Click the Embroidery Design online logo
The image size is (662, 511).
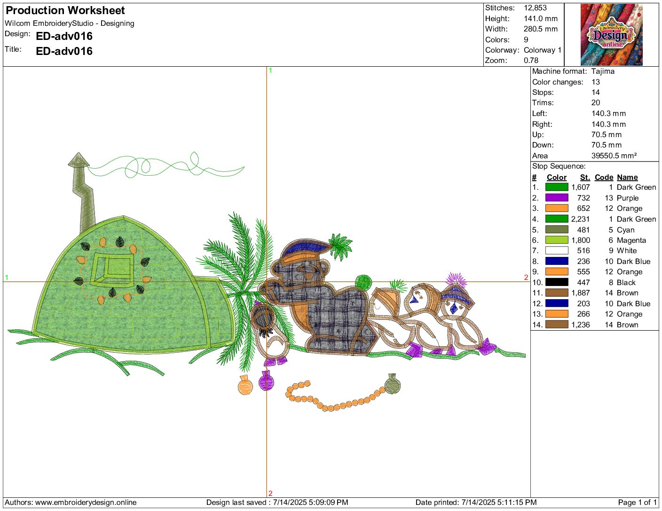[611, 35]
